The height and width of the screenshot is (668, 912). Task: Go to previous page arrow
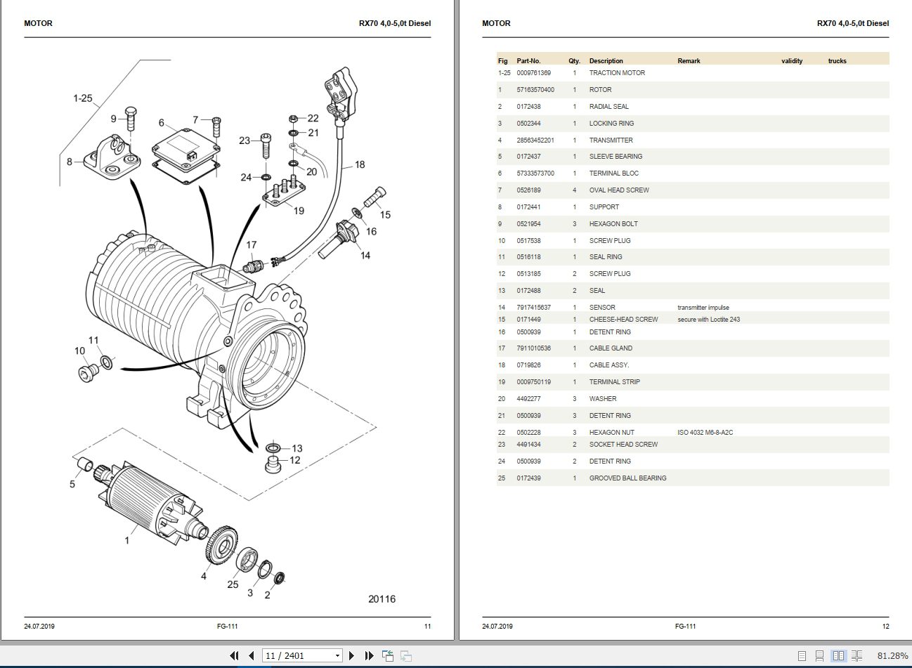pyautogui.click(x=252, y=655)
